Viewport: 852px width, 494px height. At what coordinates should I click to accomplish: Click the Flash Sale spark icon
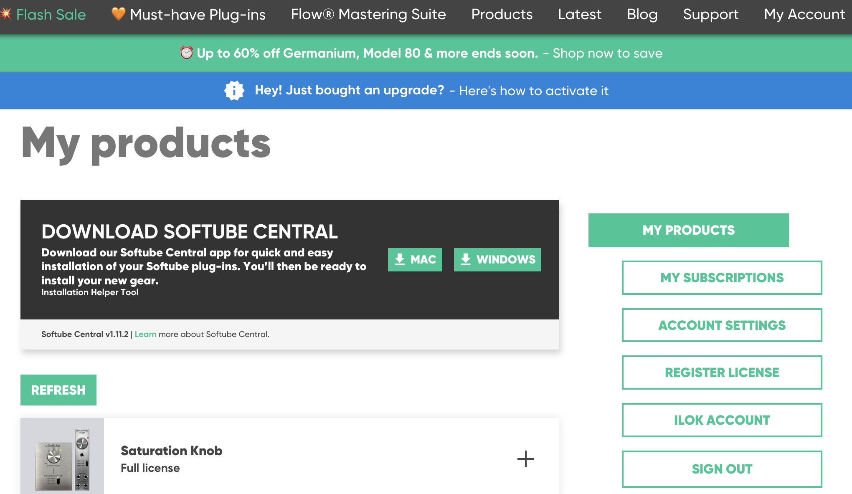[6, 14]
